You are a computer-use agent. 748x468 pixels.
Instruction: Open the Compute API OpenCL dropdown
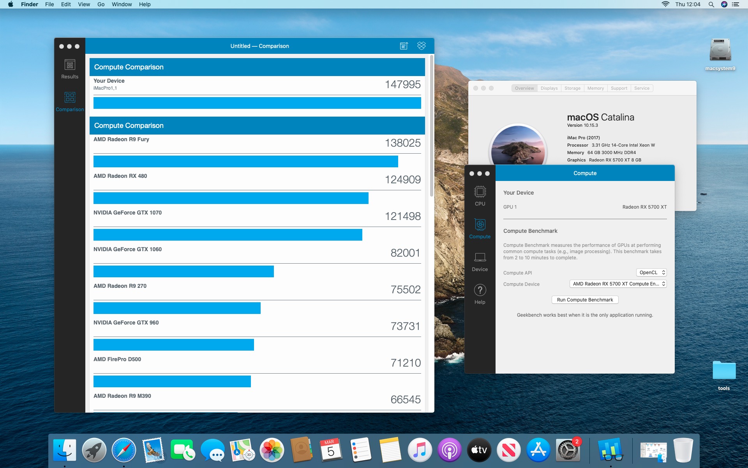pos(651,273)
